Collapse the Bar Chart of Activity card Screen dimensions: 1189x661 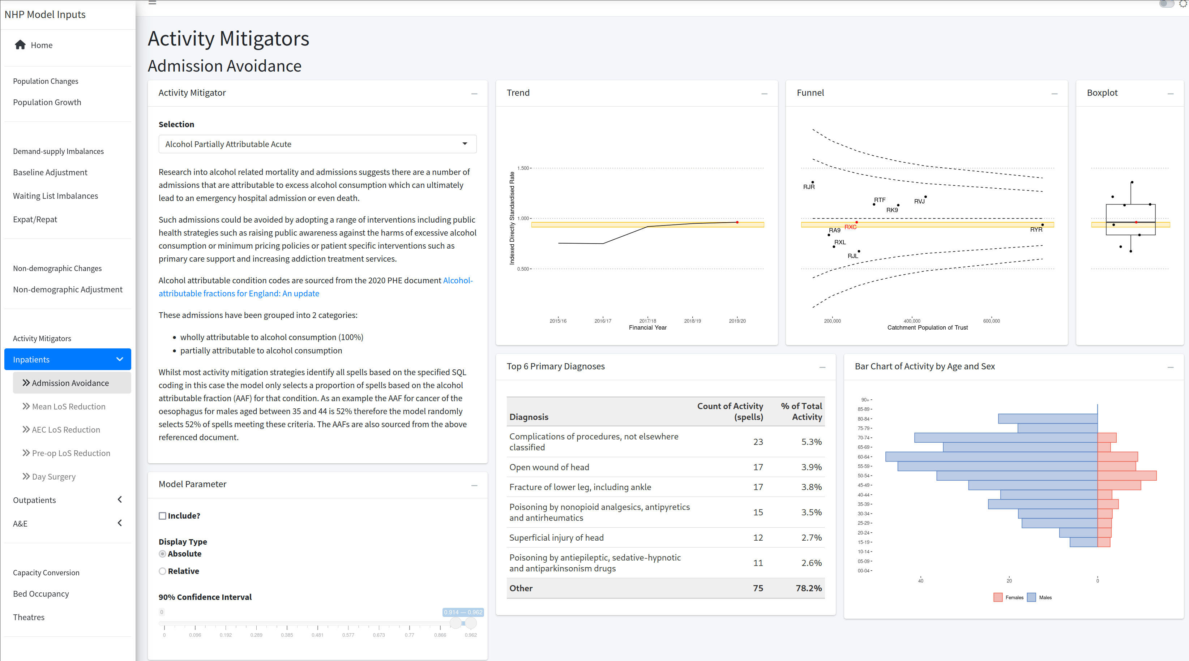[1171, 367]
